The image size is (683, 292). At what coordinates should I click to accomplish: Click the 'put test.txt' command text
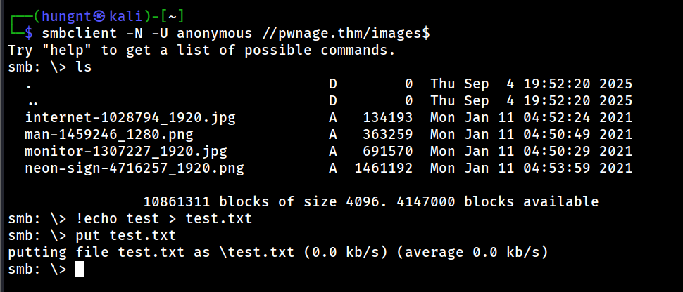pos(125,235)
